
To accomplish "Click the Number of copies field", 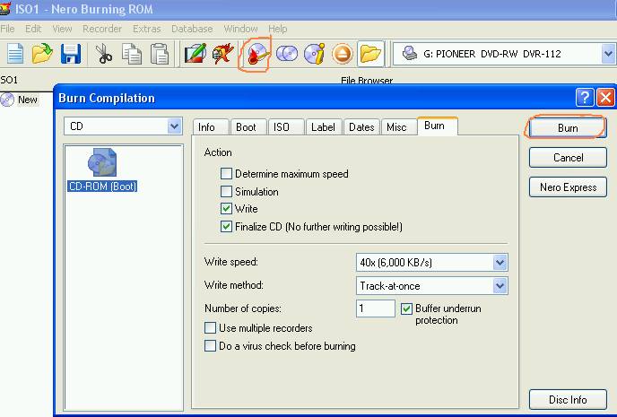I will (x=376, y=308).
